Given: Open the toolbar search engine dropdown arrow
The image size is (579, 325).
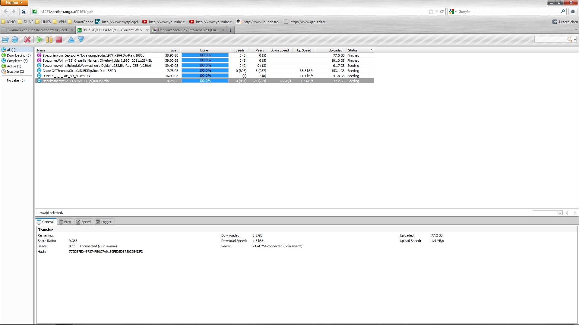Looking at the screenshot, I should [x=575, y=39].
